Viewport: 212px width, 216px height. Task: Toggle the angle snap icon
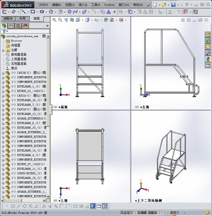click(87, 206)
